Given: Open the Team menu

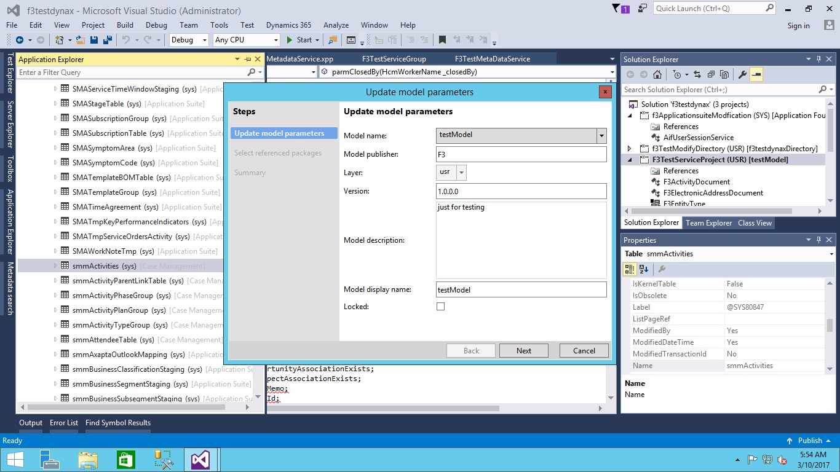Looking at the screenshot, I should [x=189, y=25].
